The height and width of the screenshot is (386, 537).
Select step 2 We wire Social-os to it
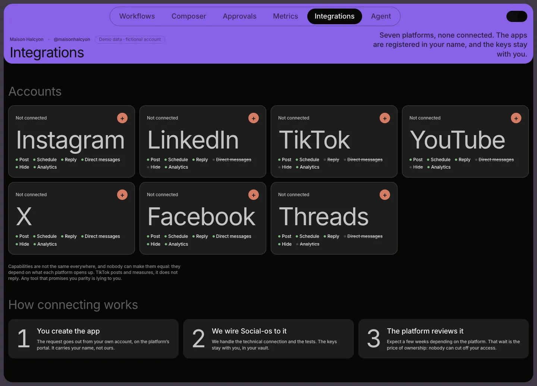point(268,339)
